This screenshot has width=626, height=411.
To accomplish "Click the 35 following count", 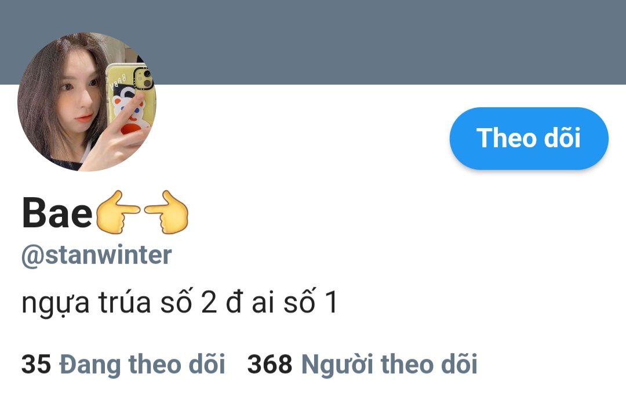I will coord(36,364).
